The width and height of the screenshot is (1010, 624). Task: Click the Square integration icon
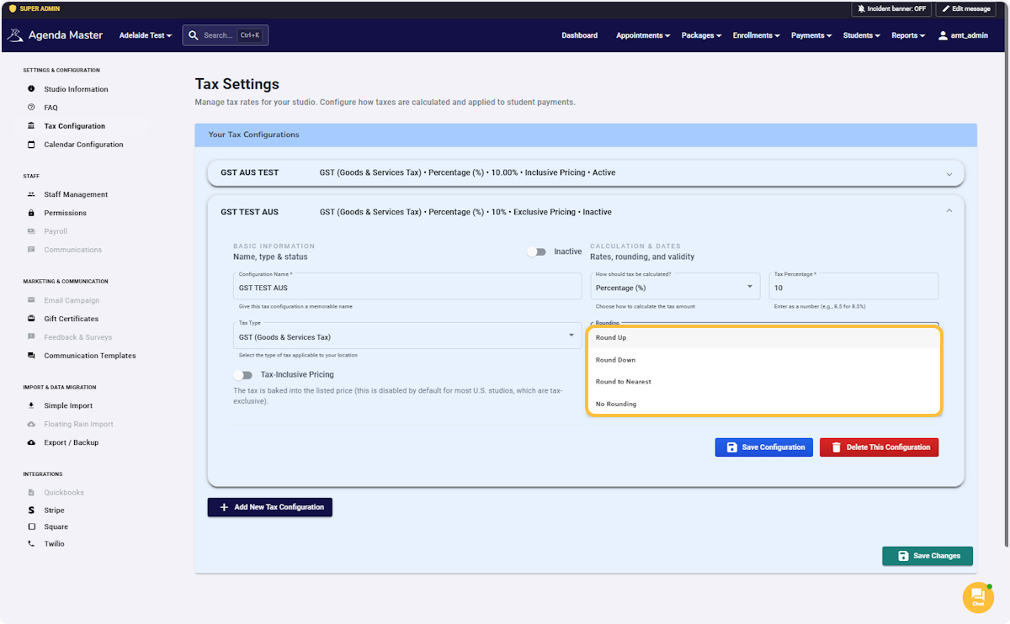[31, 527]
